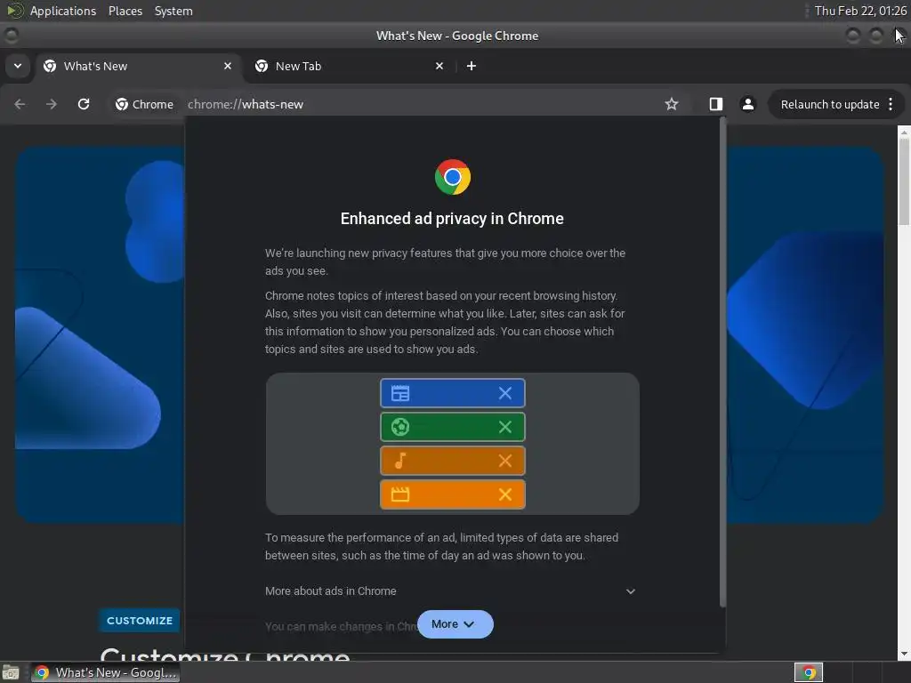Reload the current page
The height and width of the screenshot is (683, 911).
(x=84, y=104)
